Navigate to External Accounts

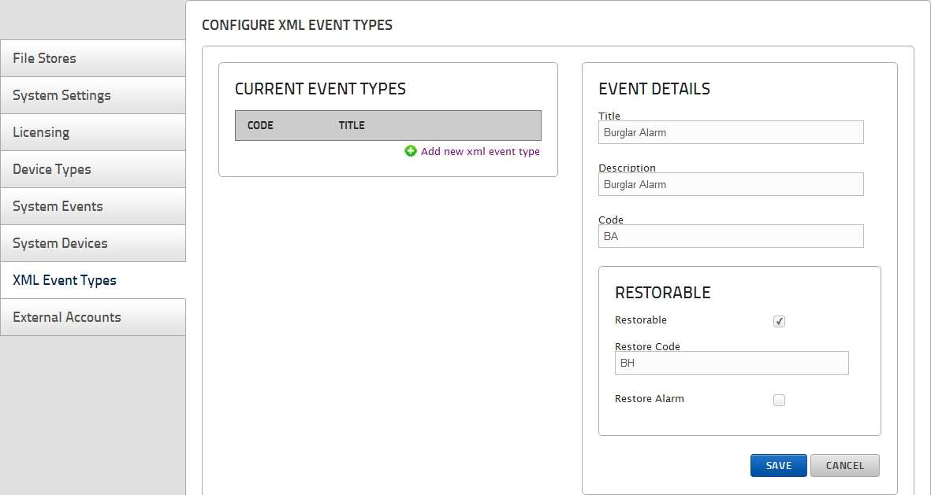92,317
